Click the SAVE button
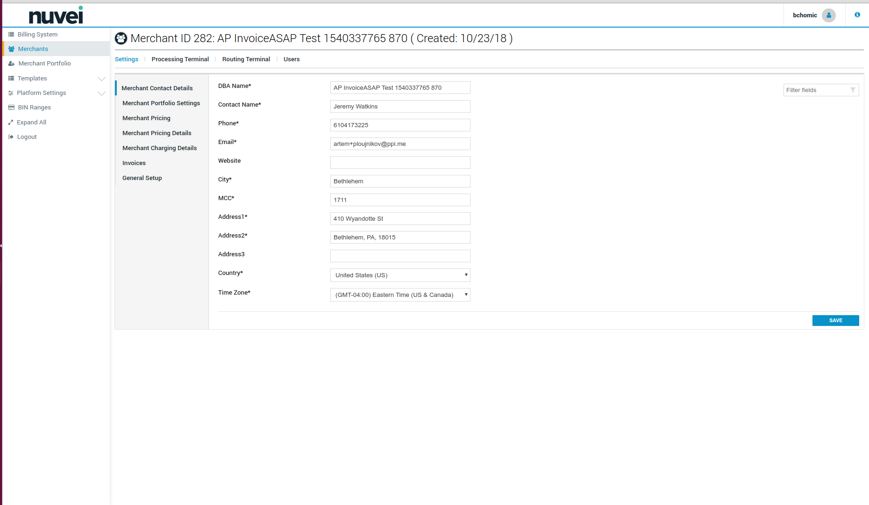 click(835, 320)
